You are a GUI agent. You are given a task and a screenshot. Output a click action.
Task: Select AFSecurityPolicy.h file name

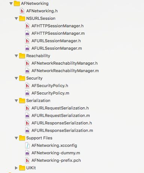[50, 86]
